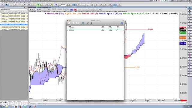Jump to first bar with skip-back control
Screen dimensions: 192x108
tap(30, 9)
